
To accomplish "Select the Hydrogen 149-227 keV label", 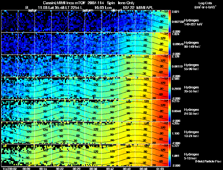I will [x=193, y=22].
